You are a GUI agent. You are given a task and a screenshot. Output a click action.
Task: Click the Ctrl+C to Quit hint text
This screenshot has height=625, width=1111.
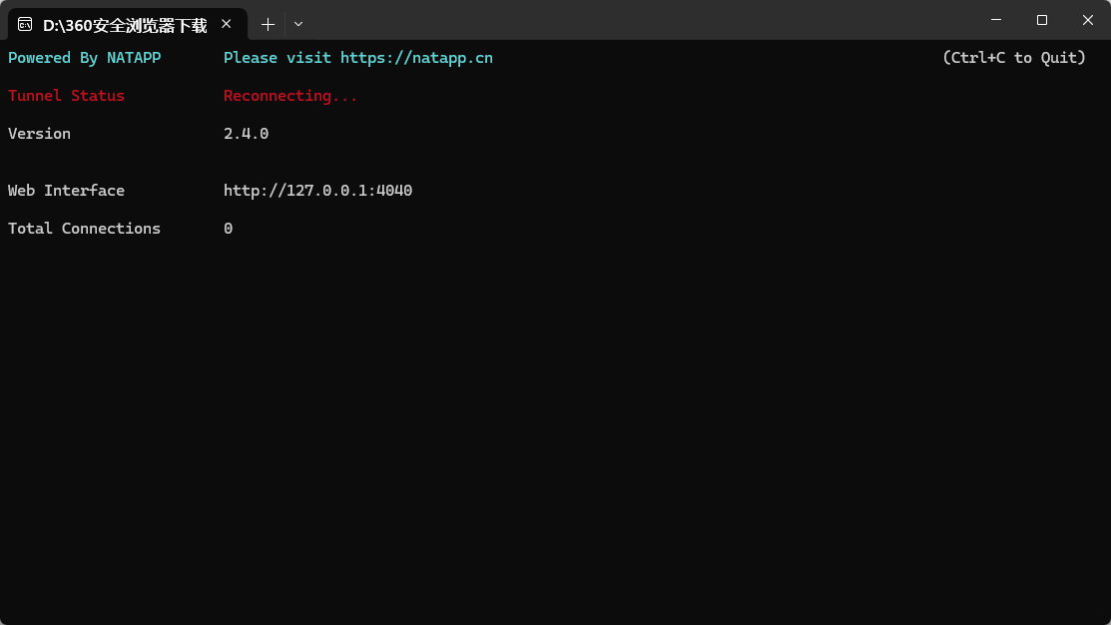point(1013,57)
